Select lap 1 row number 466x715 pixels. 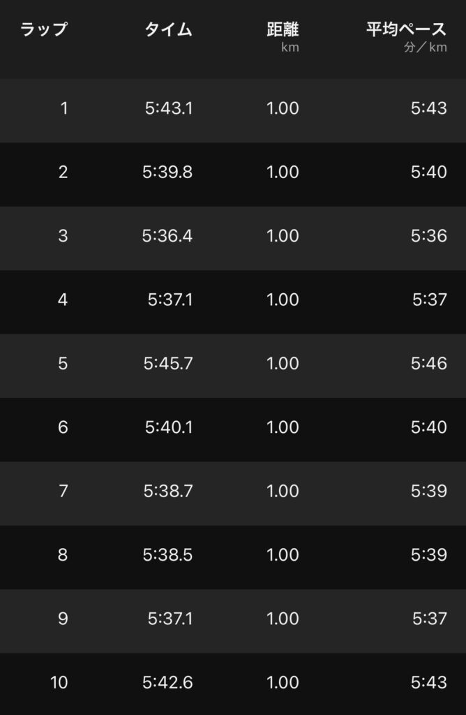click(x=64, y=108)
